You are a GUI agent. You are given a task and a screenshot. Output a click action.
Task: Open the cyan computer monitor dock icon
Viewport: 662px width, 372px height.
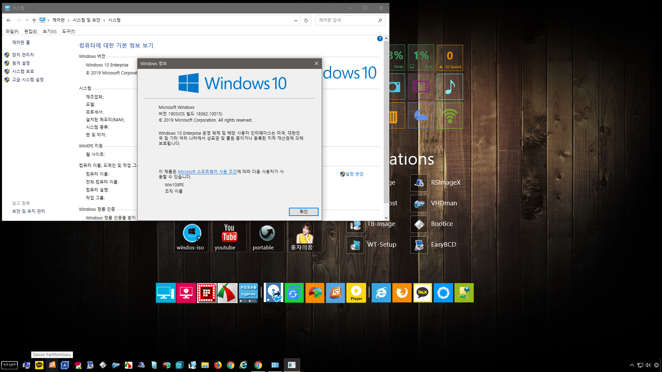tap(165, 293)
